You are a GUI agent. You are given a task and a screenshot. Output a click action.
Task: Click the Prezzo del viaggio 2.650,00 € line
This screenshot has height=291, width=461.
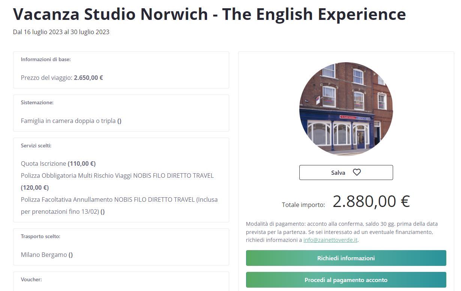click(x=62, y=78)
